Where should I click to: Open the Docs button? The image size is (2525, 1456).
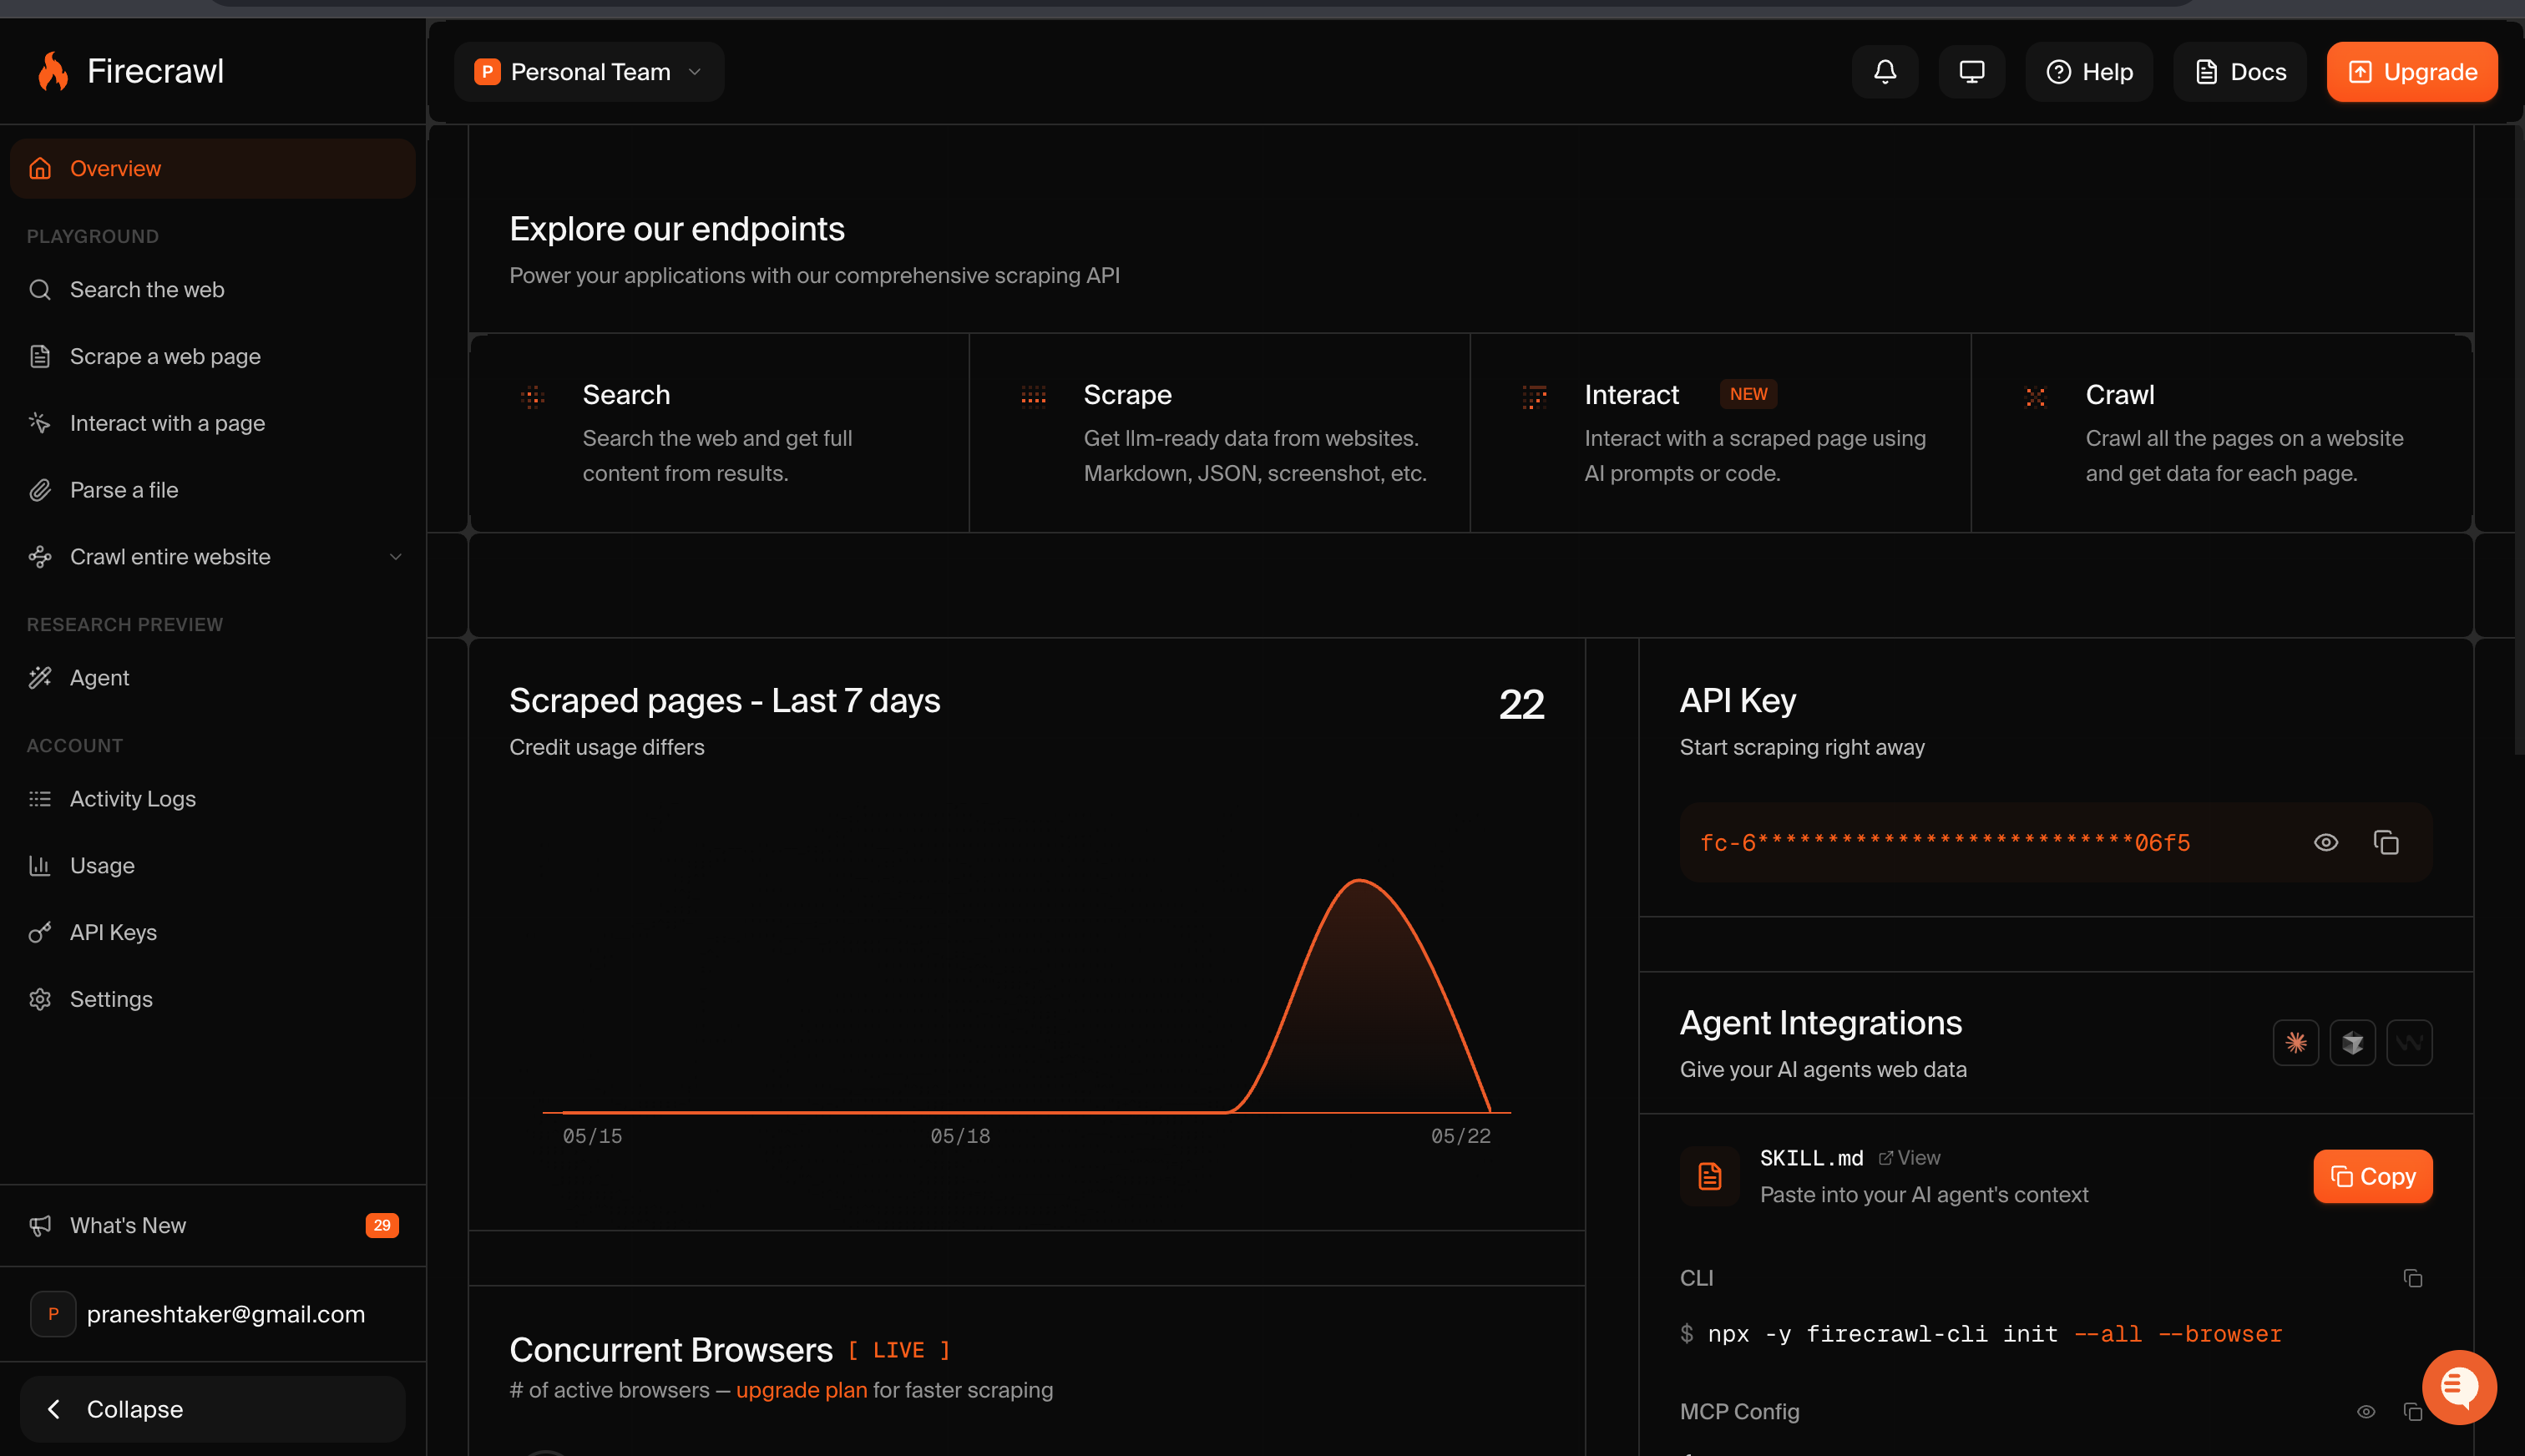[2240, 72]
